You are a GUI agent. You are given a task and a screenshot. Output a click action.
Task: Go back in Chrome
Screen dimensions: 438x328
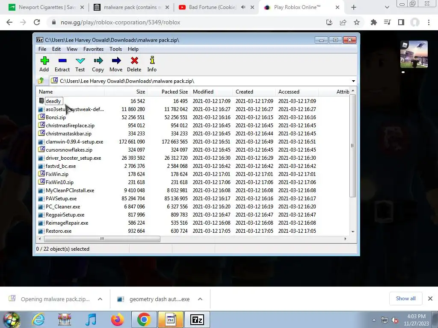pyautogui.click(x=9, y=22)
